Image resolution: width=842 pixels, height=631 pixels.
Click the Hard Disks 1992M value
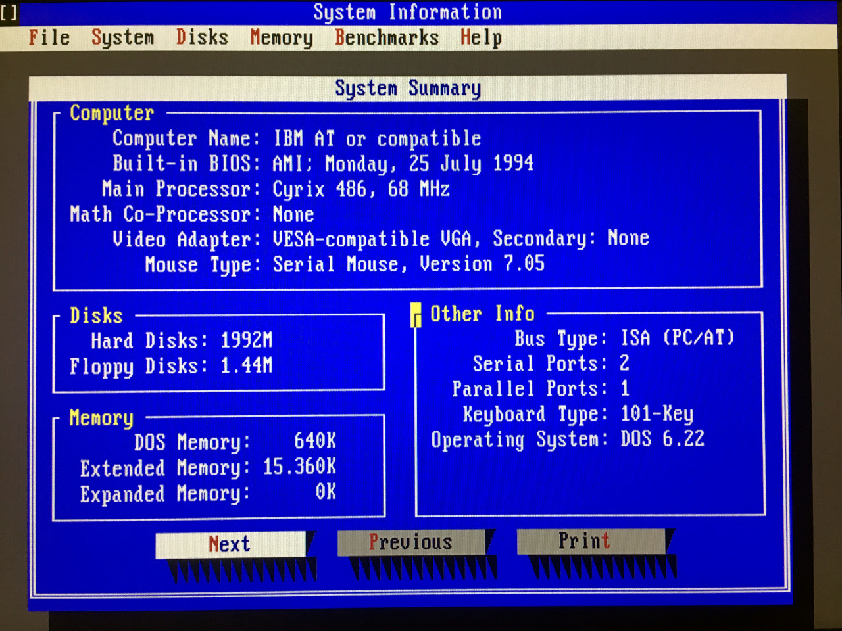246,340
